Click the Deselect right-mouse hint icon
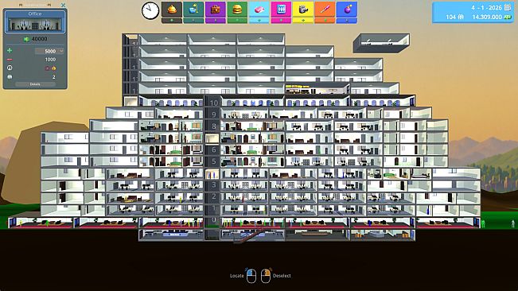 [266, 276]
